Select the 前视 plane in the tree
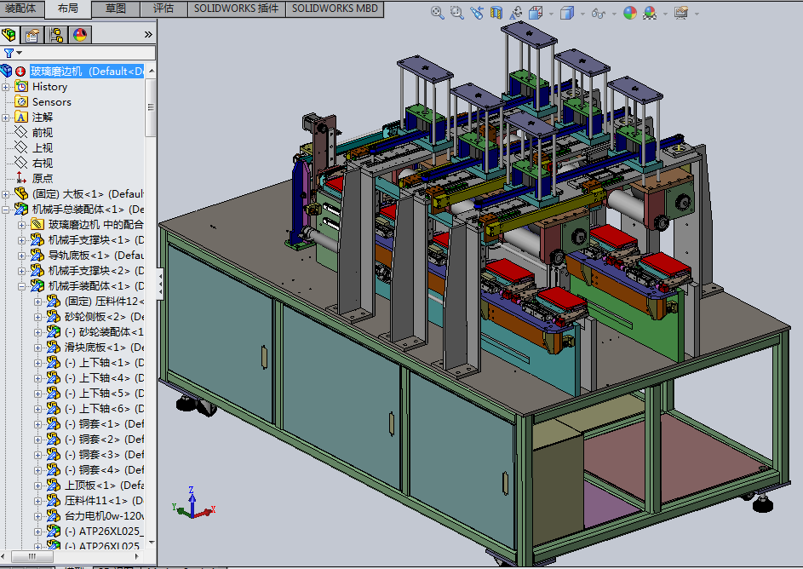Screen dimensions: 803x569 (42, 132)
